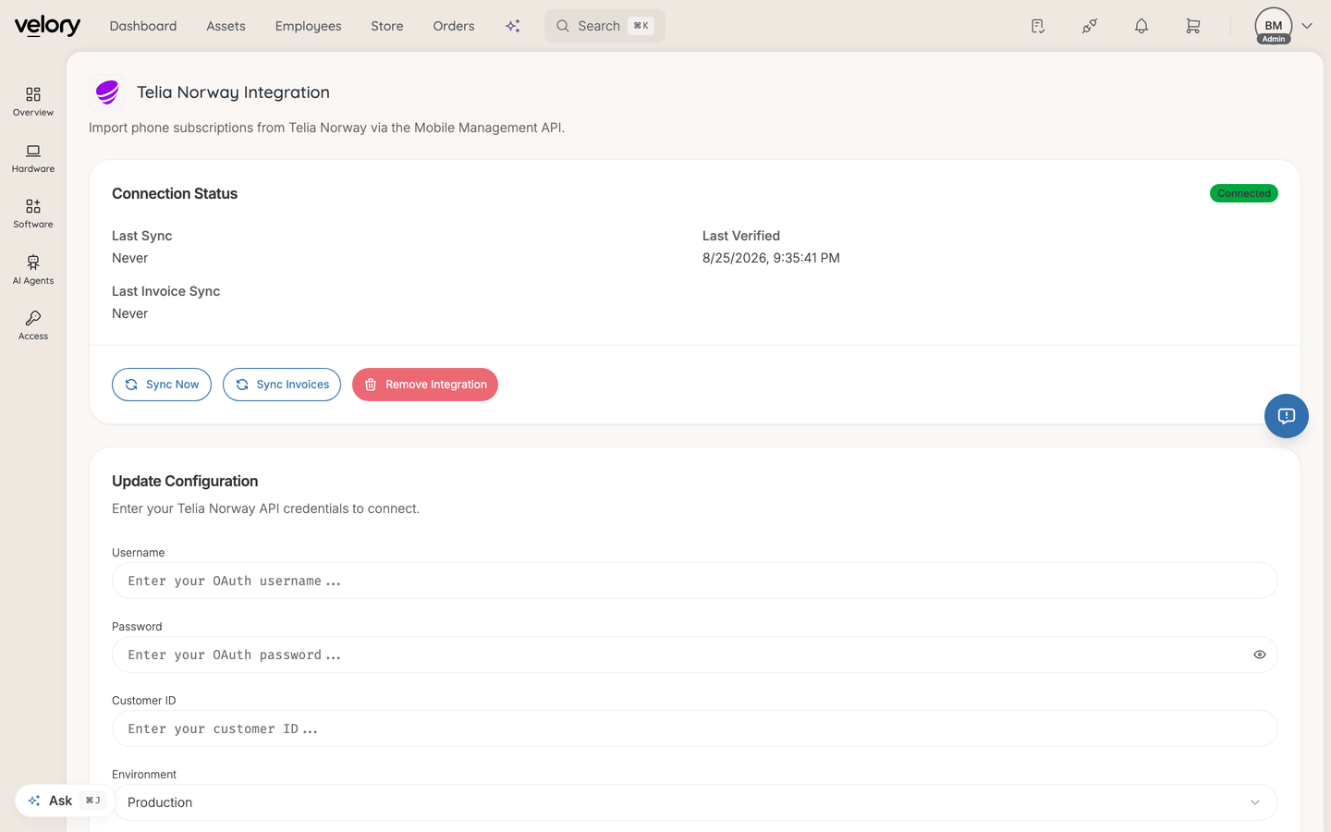The height and width of the screenshot is (832, 1331).
Task: Open the integrations plug icon in header
Action: [1090, 26]
